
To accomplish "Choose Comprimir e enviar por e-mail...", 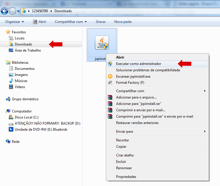I will click(x=140, y=110).
